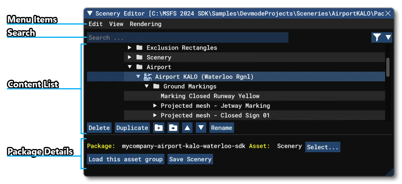Collapse the Airport folder arrow
The width and height of the screenshot is (402, 184).
130,67
